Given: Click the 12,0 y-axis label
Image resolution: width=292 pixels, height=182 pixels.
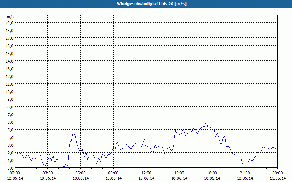Looking at the screenshot, I should tap(10, 76).
